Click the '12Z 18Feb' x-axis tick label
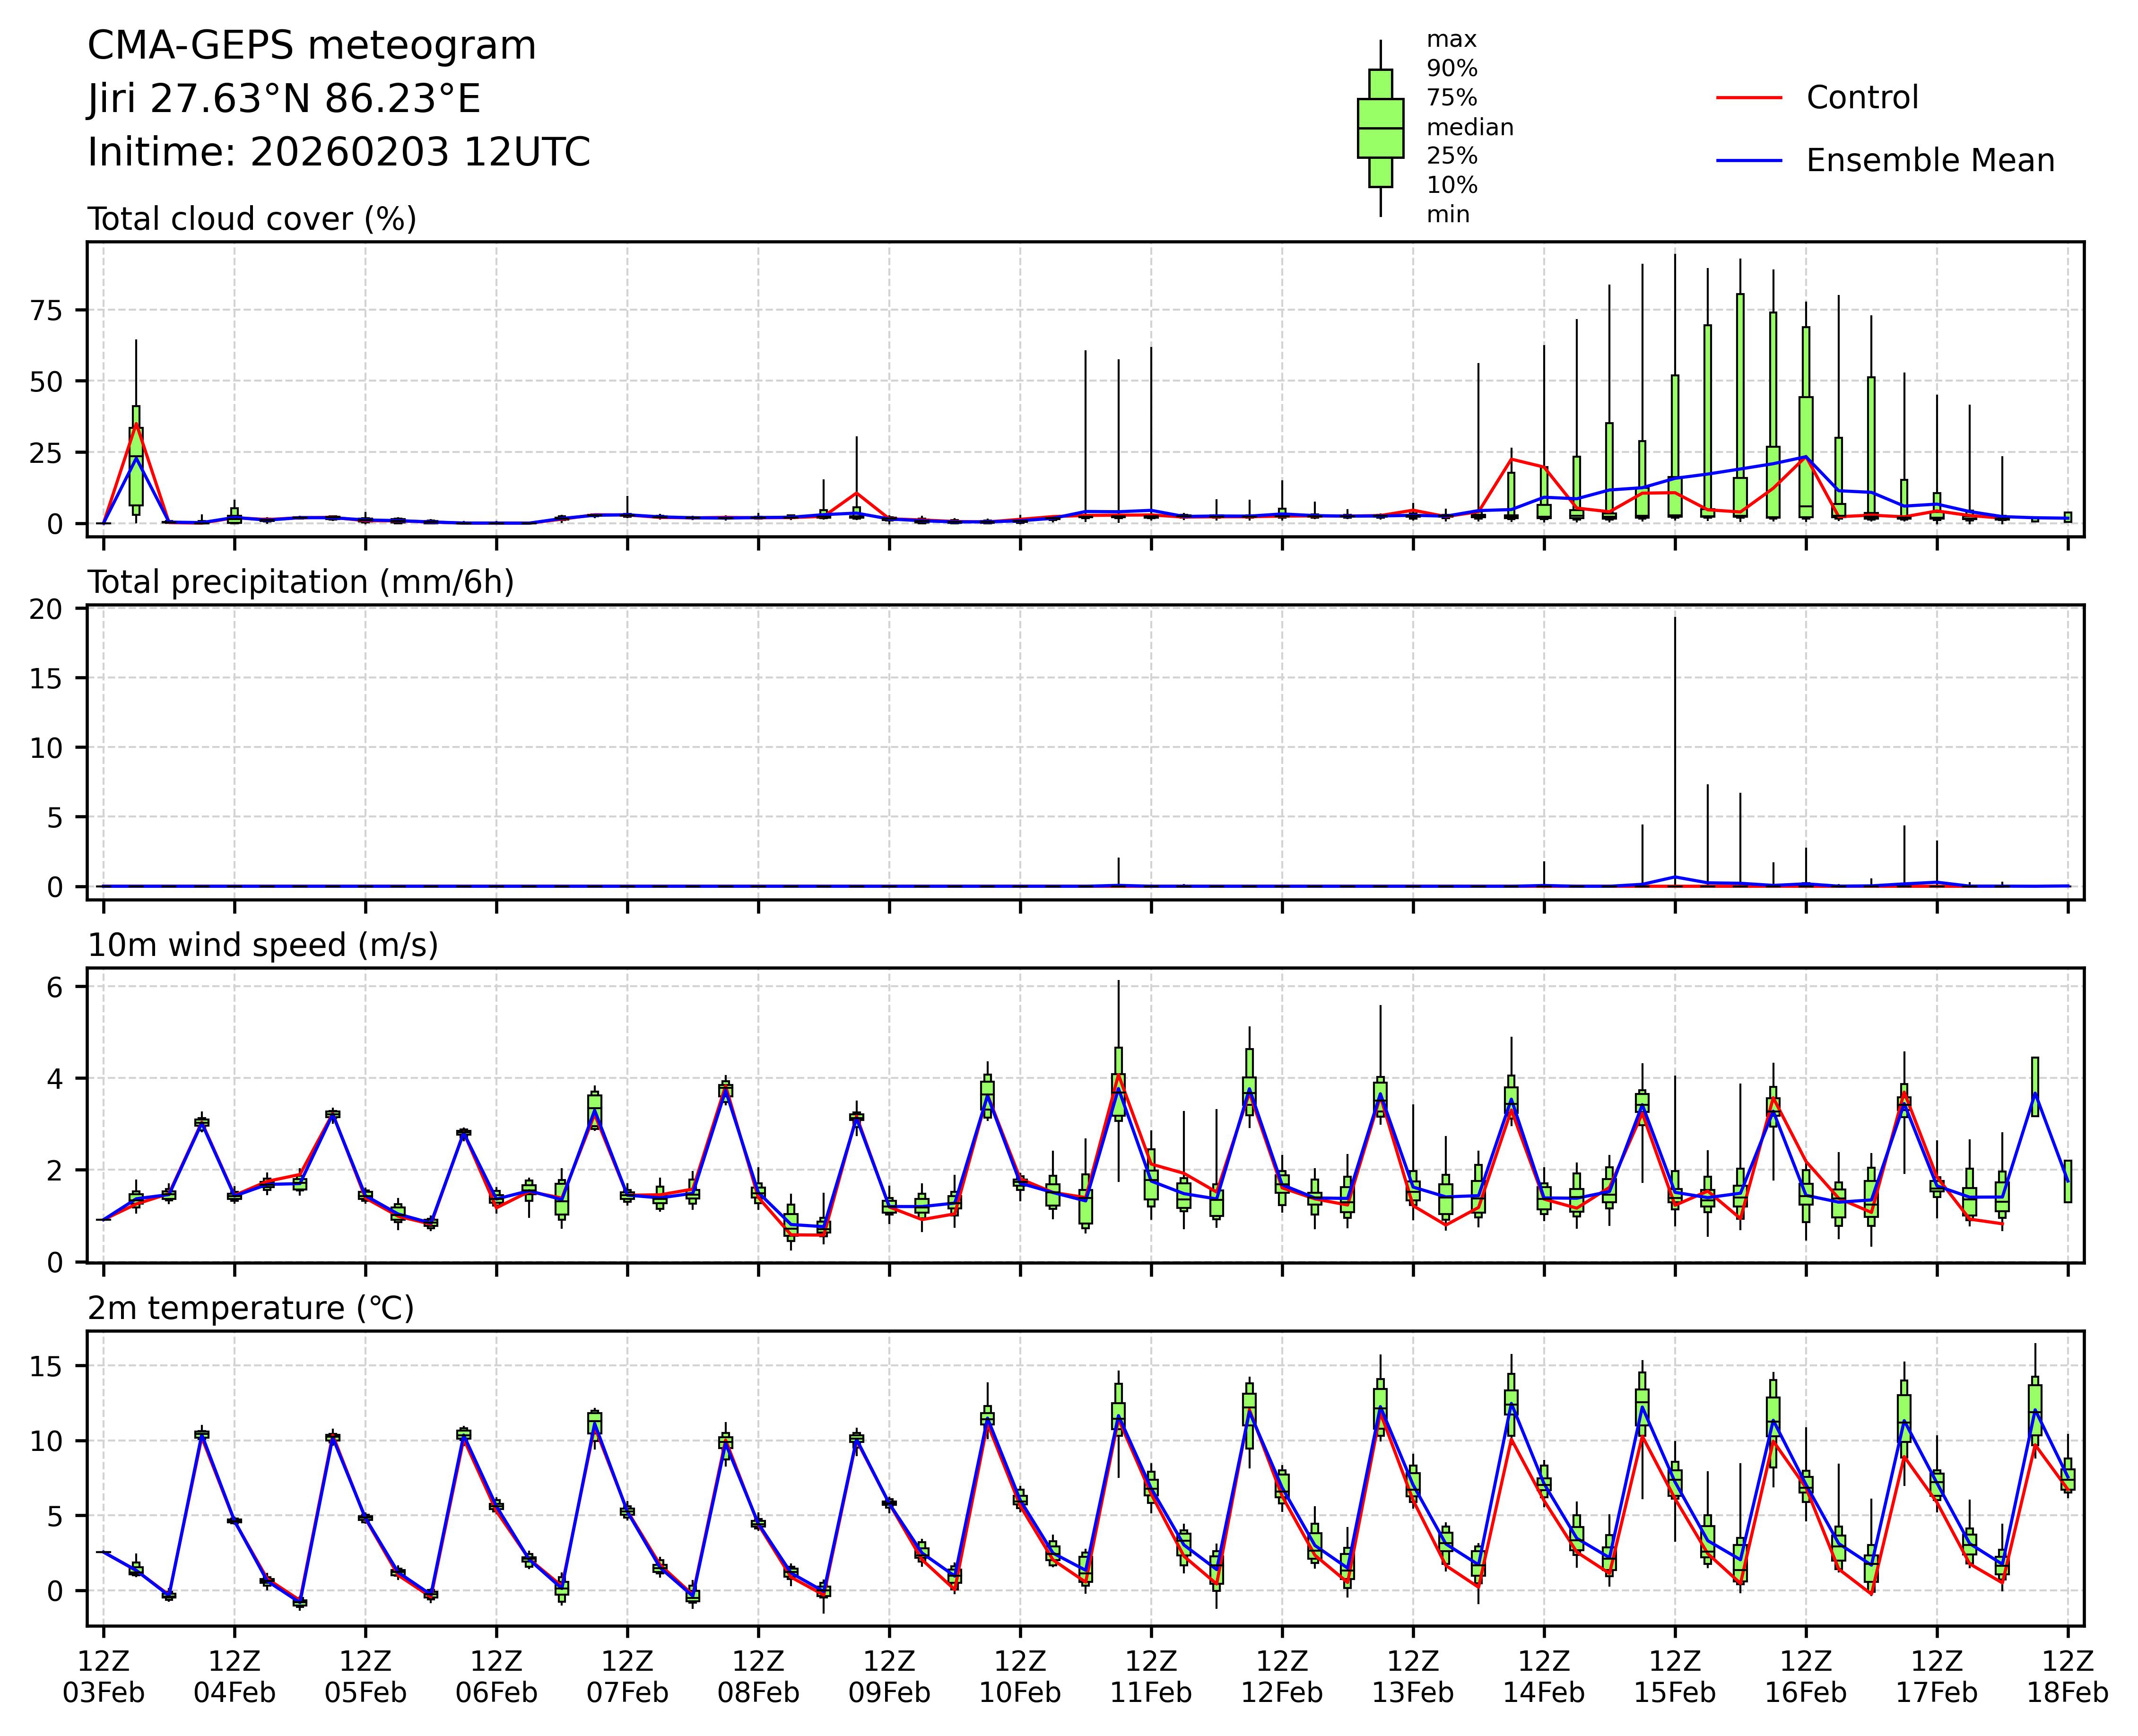Viewport: 2138px width, 1736px height. (2067, 1677)
